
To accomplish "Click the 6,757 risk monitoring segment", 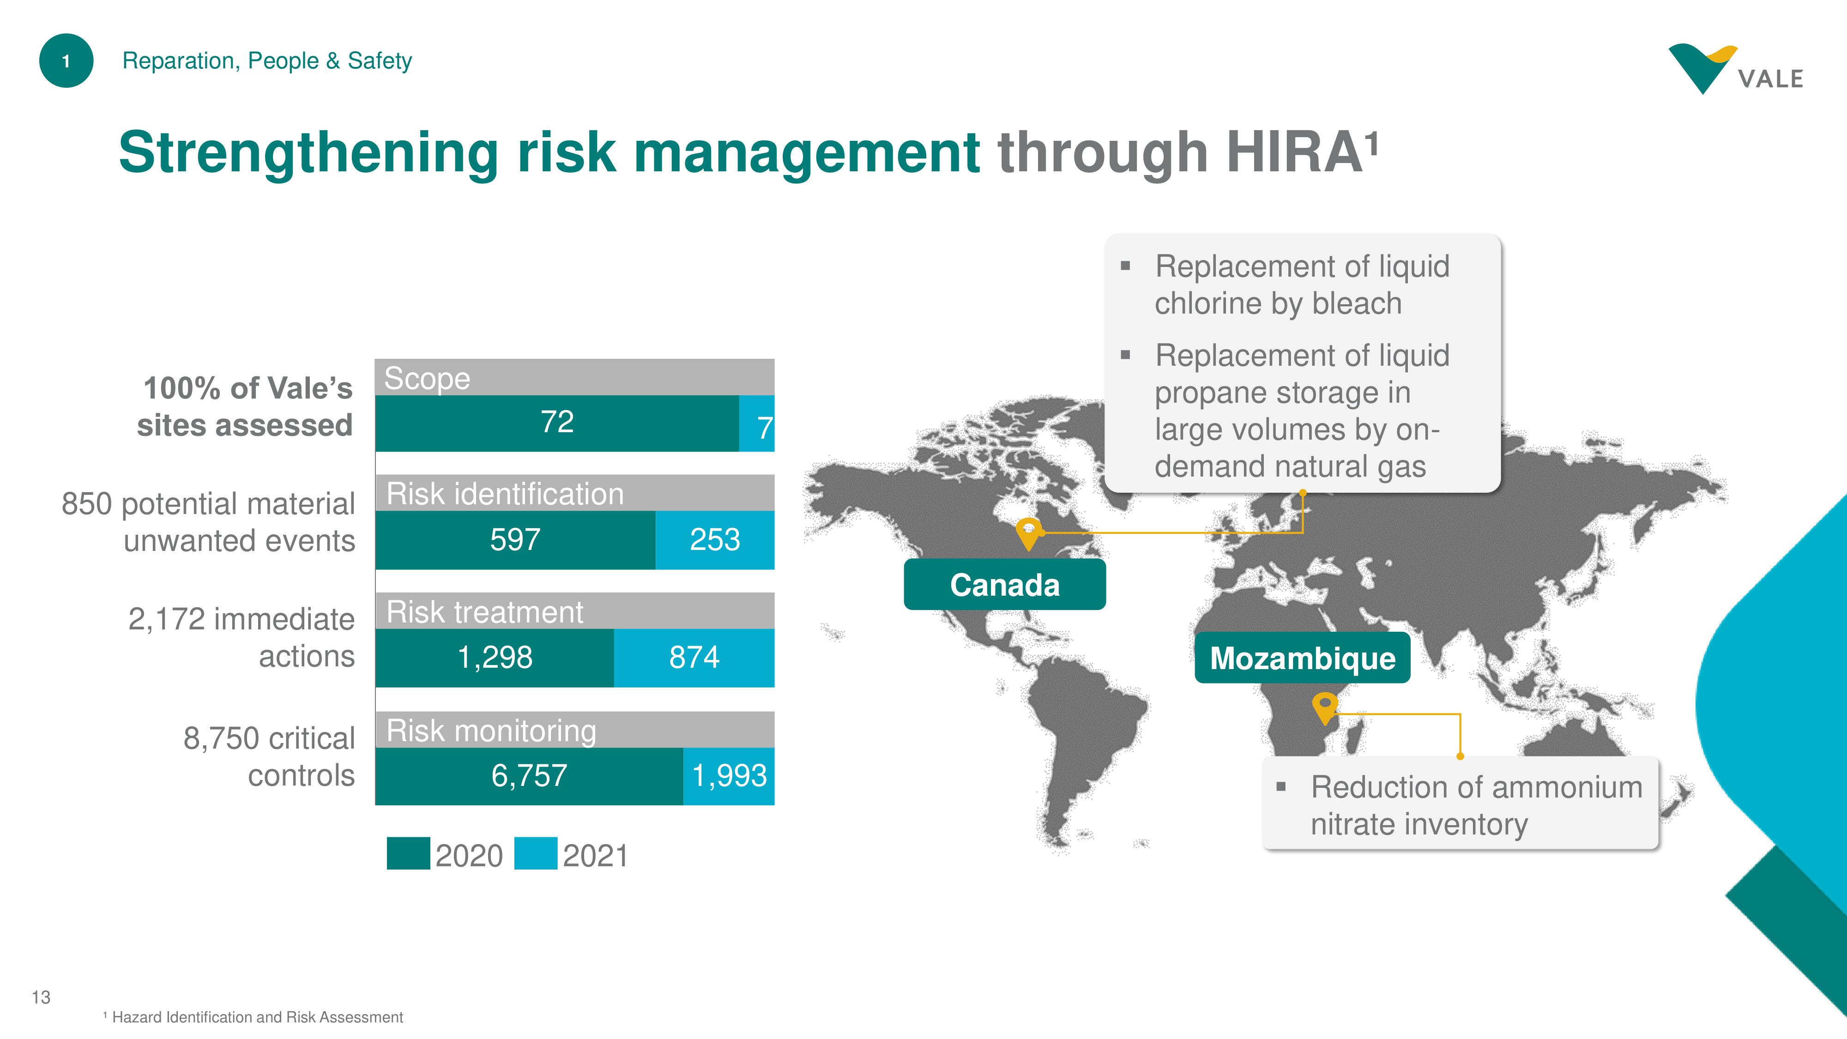I will click(529, 776).
